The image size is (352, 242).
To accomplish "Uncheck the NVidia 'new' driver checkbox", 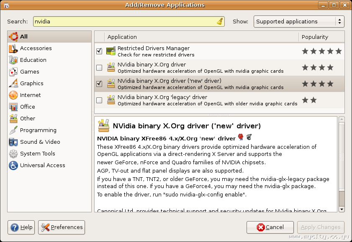I will tap(99, 84).
